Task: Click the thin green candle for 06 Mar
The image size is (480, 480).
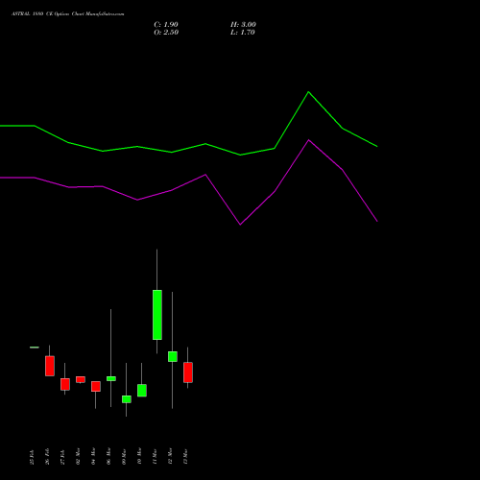Action: 111,378
